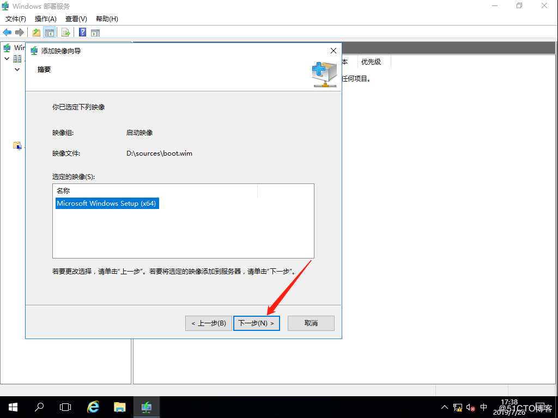Viewport: 558px width, 418px height.
Task: Open the File menu (文件)
Action: (x=16, y=19)
